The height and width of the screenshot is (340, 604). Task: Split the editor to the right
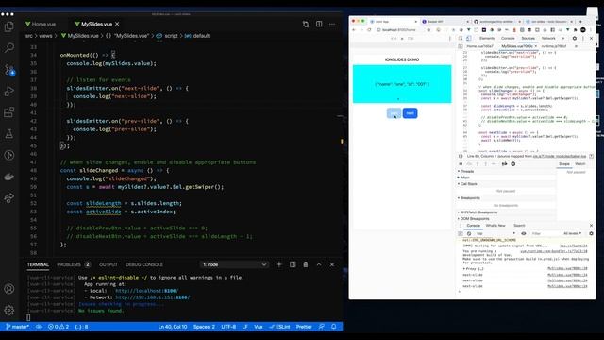(x=319, y=24)
